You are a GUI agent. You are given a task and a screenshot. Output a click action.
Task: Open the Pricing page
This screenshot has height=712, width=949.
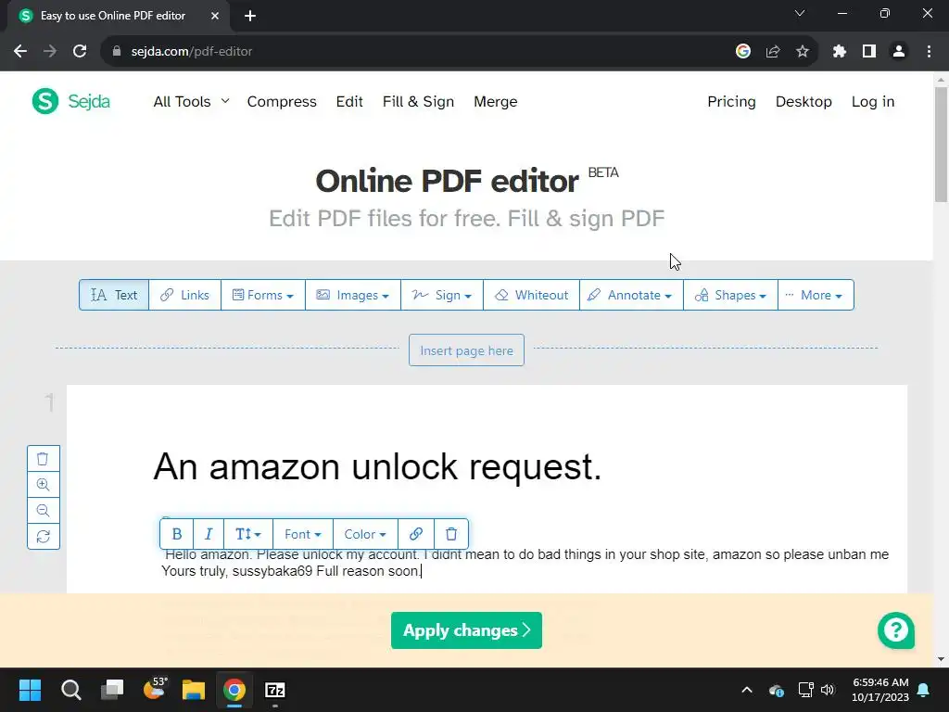pyautogui.click(x=731, y=102)
